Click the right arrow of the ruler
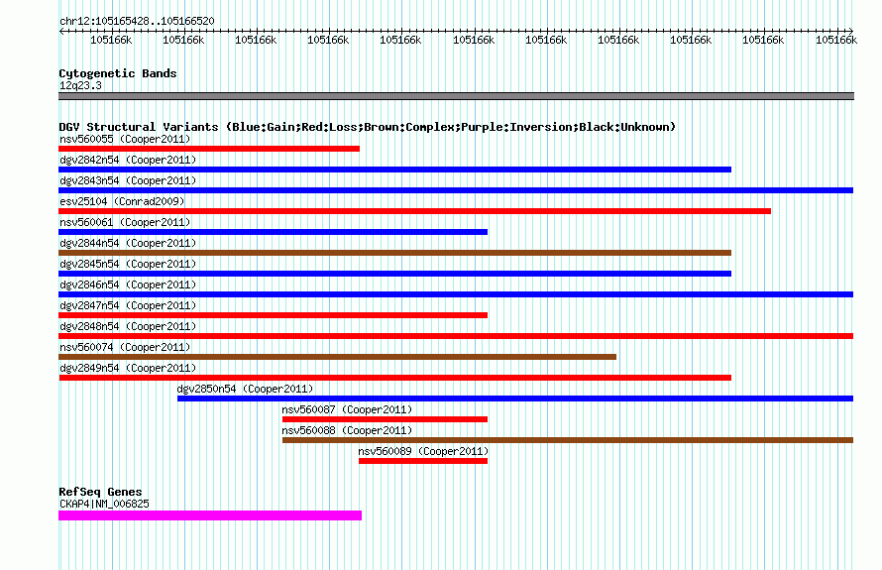This screenshot has width=882, height=570. pyautogui.click(x=850, y=32)
